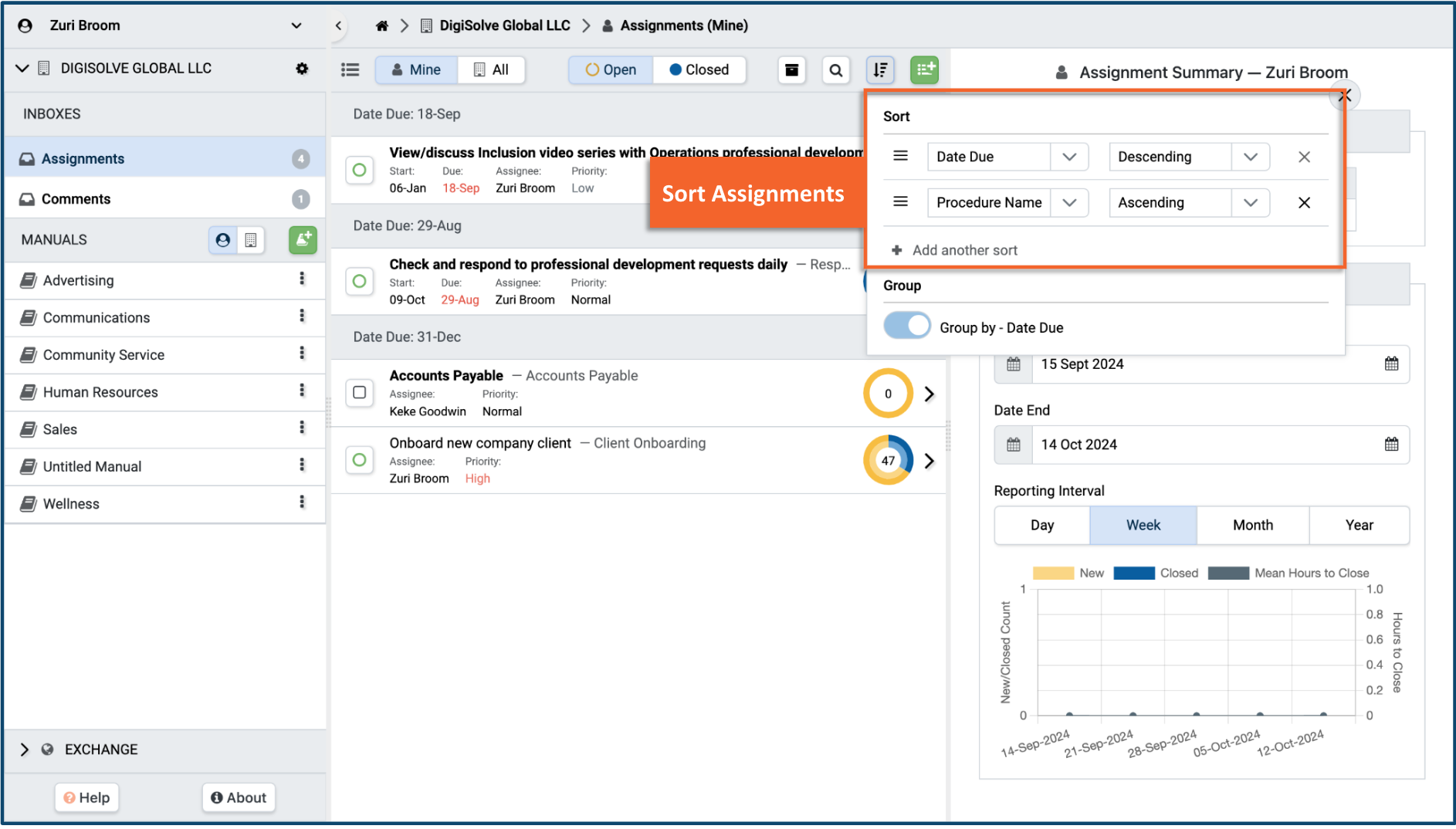Switch to the Closed assignments tab
Image resolution: width=1456 pixels, height=829 pixels.
click(x=699, y=70)
